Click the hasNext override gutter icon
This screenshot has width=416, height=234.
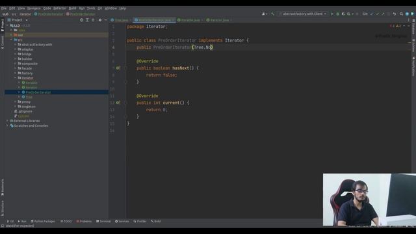(x=118, y=68)
